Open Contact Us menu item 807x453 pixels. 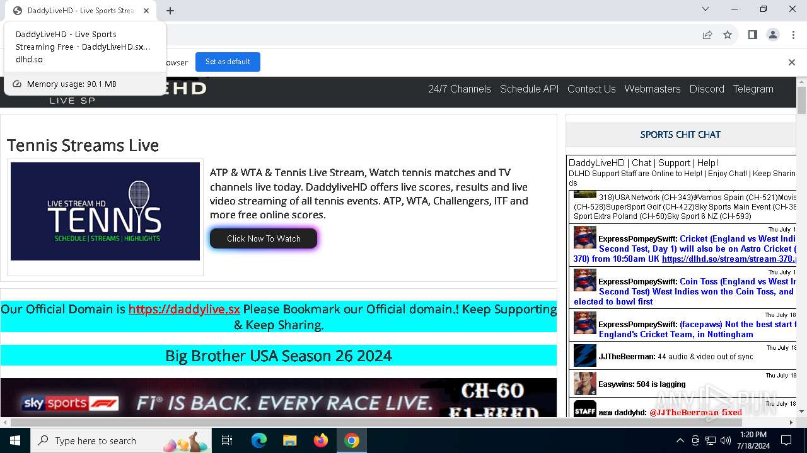tap(591, 89)
